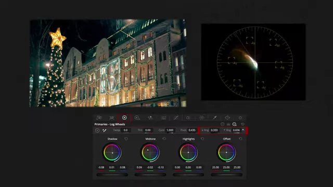
Task: Open the Motion Effects palette
Action: click(x=163, y=118)
